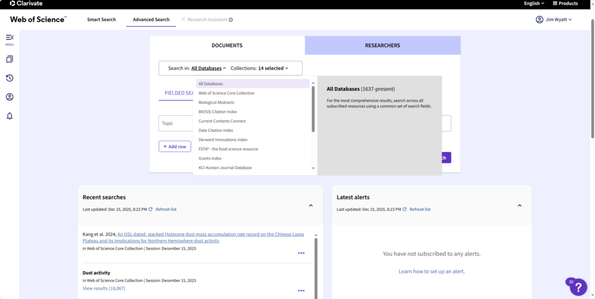
Task: Open alerts bell icon in sidebar
Action: (9, 116)
